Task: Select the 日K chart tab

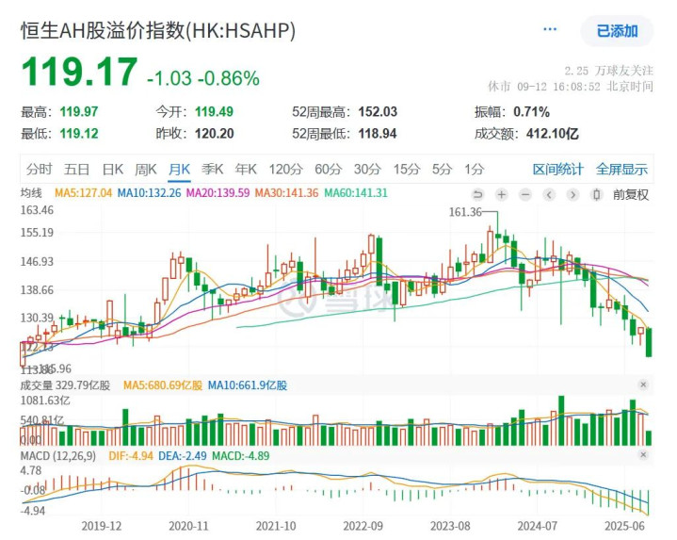Action: point(113,169)
